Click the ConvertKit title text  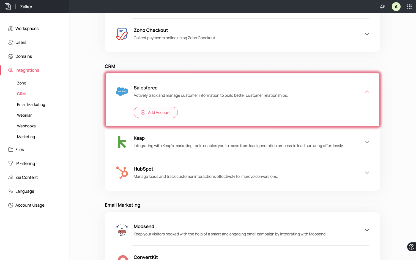[146, 257]
